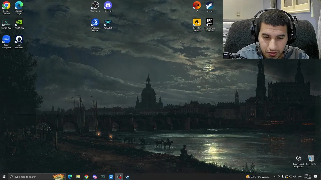Select the Recycle Bin desktop icon
Viewport: 321px width, 180px height.
coord(311,160)
